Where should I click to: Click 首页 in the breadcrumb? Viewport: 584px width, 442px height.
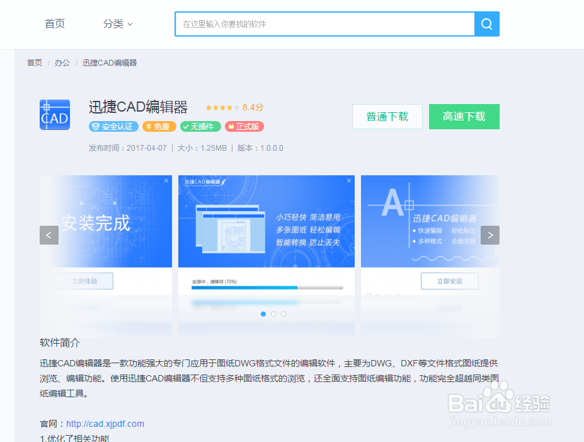click(x=35, y=62)
